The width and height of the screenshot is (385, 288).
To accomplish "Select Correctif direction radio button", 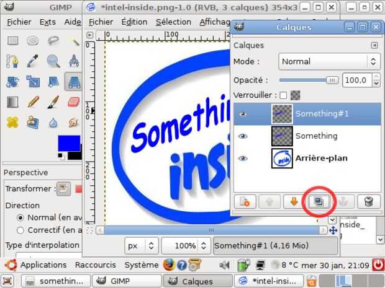I will pyautogui.click(x=20, y=230).
